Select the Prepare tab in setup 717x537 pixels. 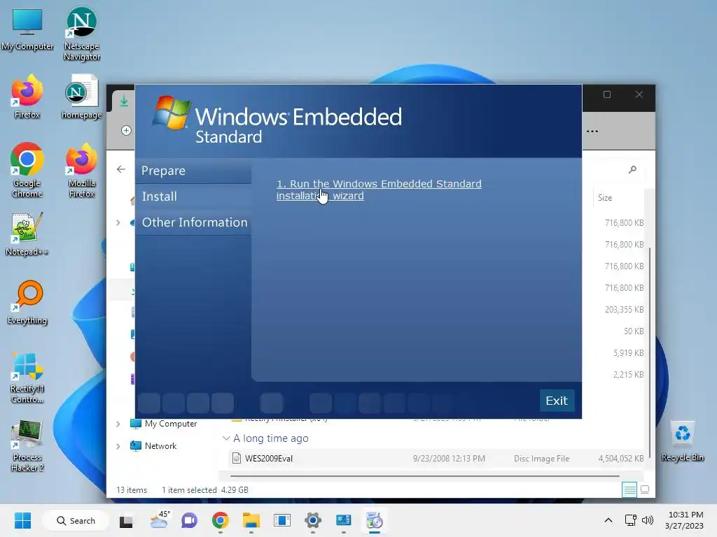pos(193,171)
